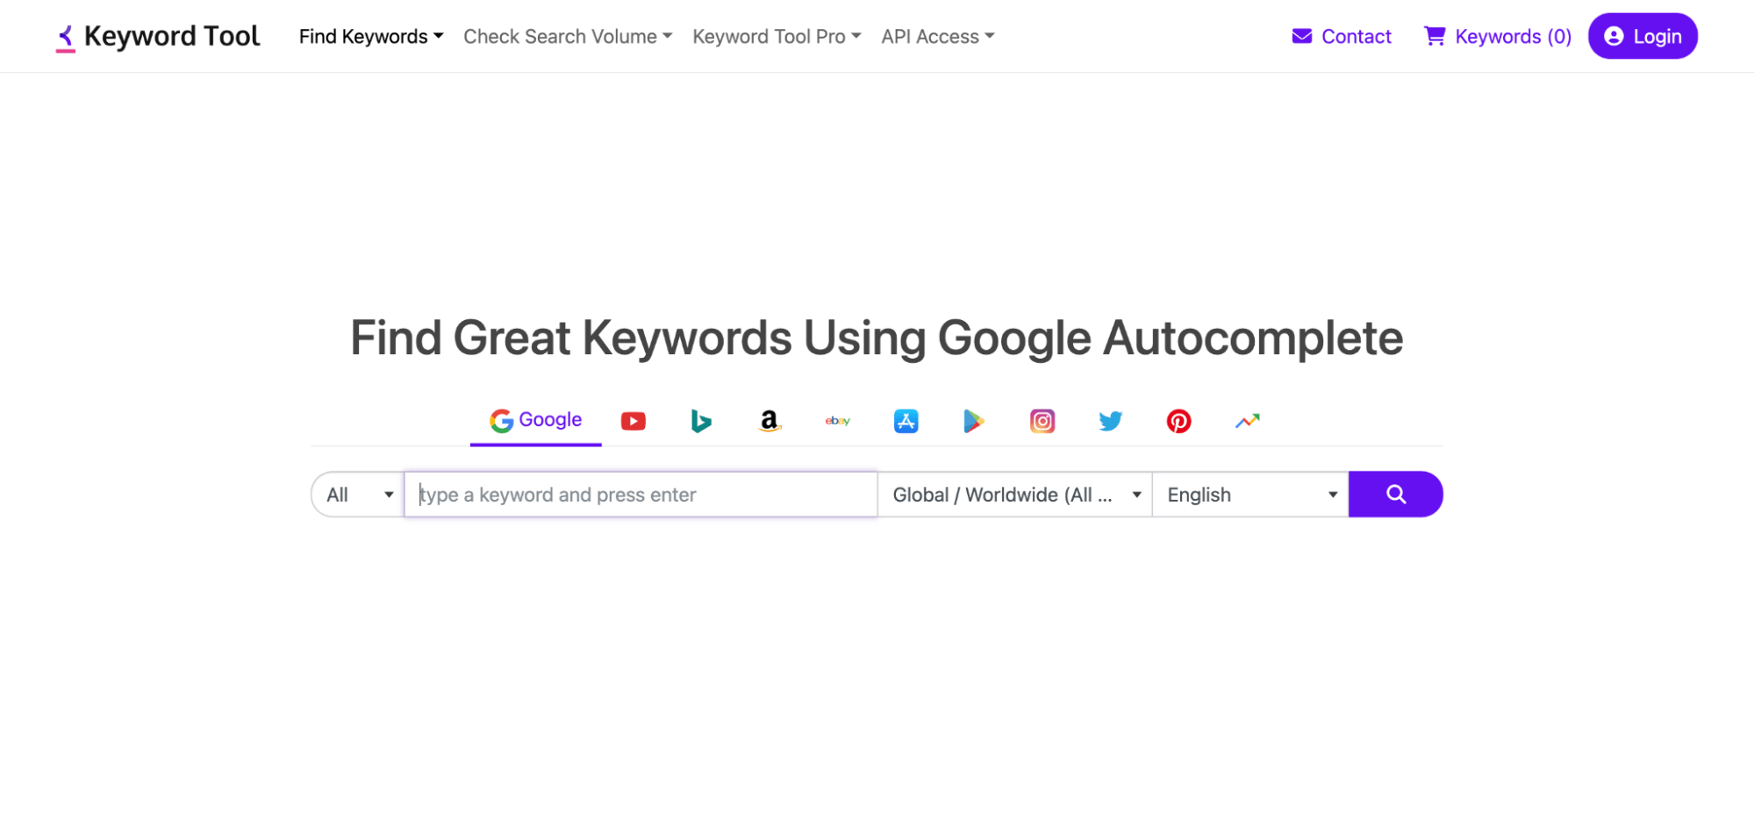Switch to the Amazon keyword tab
Screen dimensions: 1754x819
point(769,421)
